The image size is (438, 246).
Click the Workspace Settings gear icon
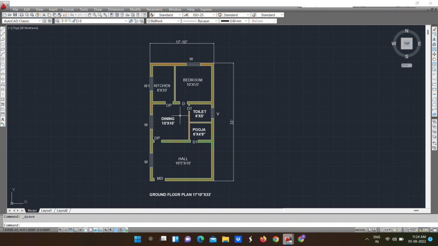tap(44, 21)
